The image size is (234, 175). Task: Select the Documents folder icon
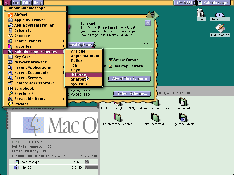coord(183,102)
